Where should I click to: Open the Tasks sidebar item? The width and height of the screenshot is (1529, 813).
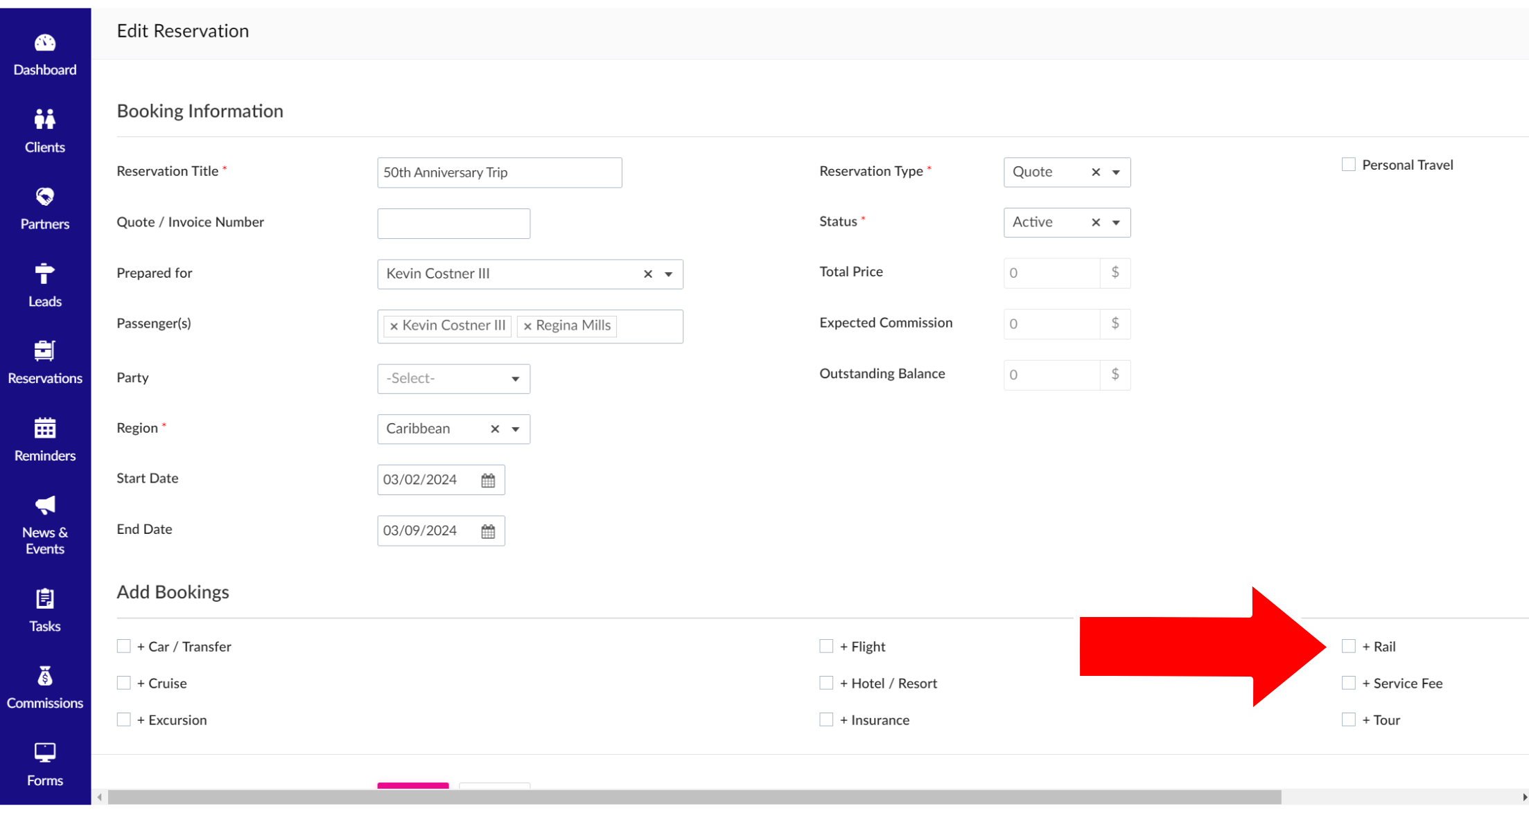45,610
